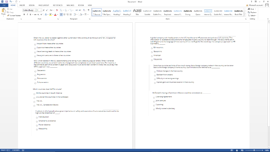Screen dimensions: 270x152
Task: Select 'Export to these other countries' radio button
Action: (35, 49)
